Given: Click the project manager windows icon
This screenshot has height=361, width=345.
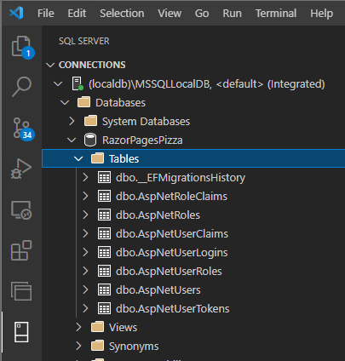Looking at the screenshot, I should [21, 291].
